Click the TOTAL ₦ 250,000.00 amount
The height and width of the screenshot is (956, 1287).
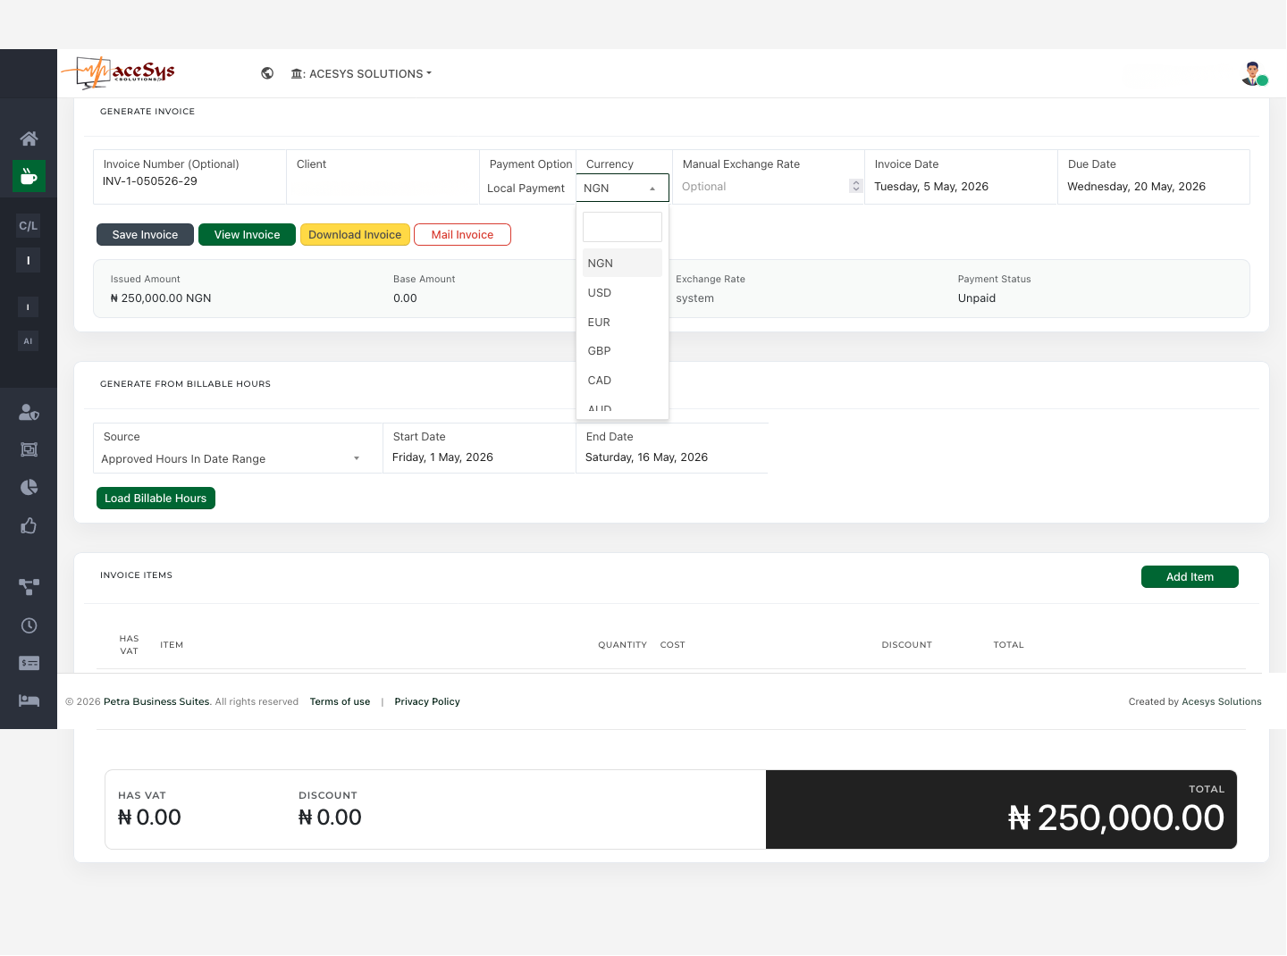point(1116,818)
